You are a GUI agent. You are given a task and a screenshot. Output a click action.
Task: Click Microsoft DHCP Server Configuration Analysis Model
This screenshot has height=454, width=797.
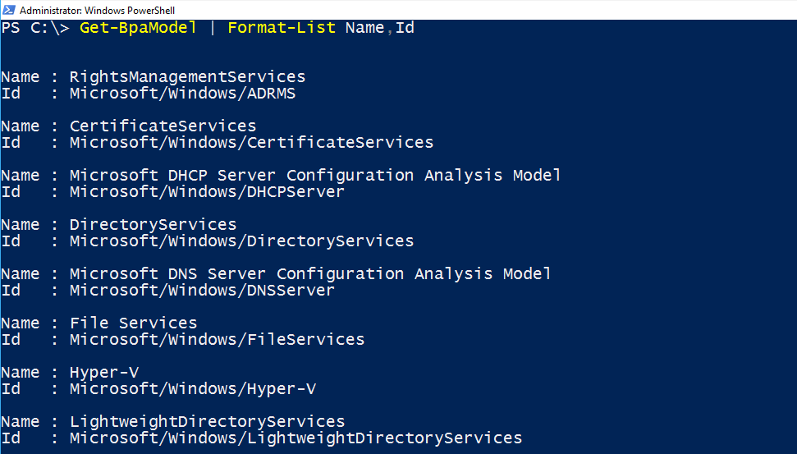[x=315, y=176]
